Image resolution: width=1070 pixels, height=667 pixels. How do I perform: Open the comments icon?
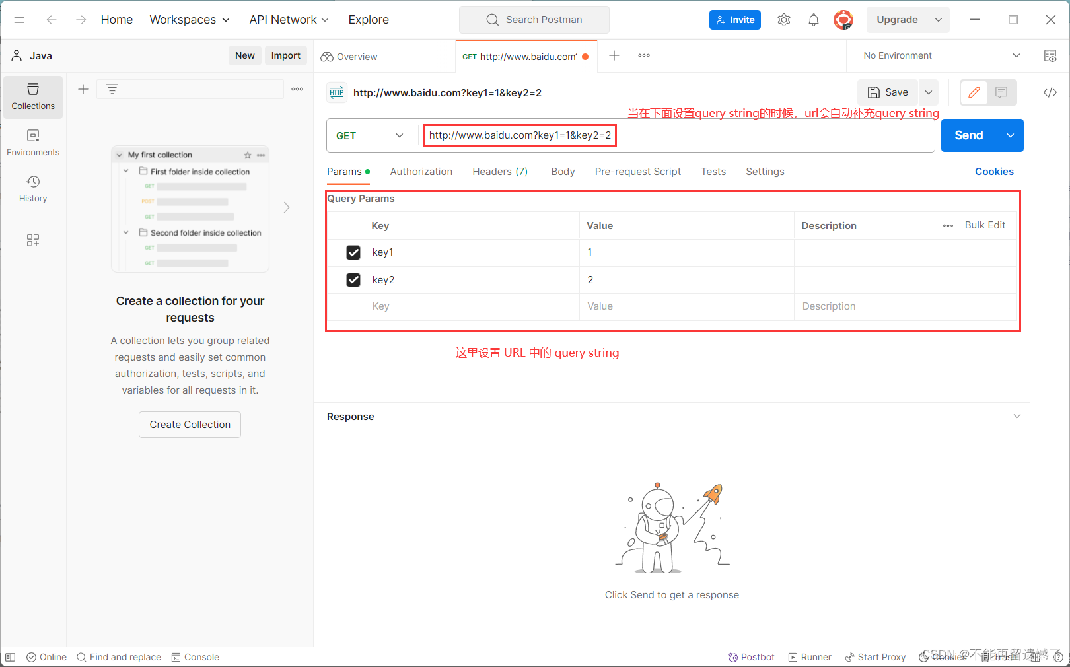pos(1001,92)
